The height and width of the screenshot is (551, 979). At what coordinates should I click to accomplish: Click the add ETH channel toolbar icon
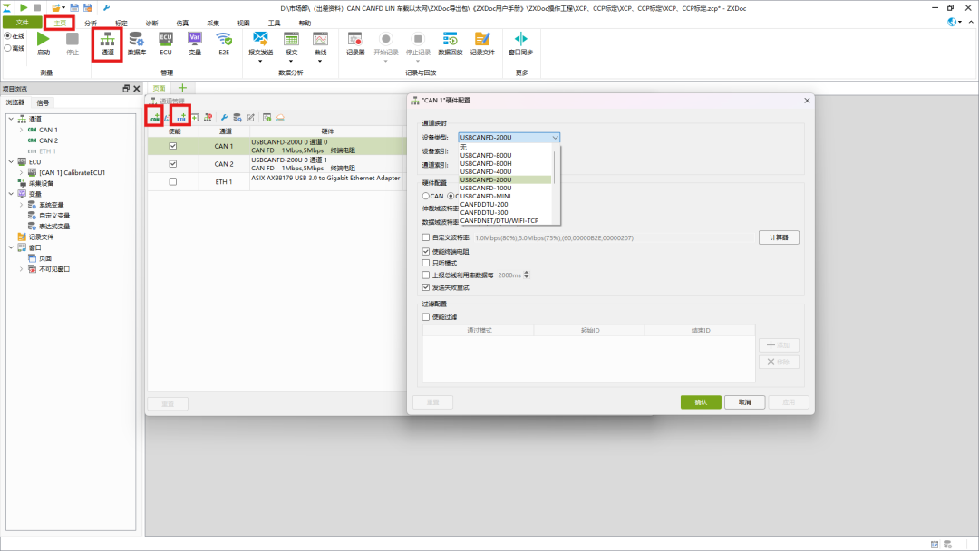click(x=181, y=117)
